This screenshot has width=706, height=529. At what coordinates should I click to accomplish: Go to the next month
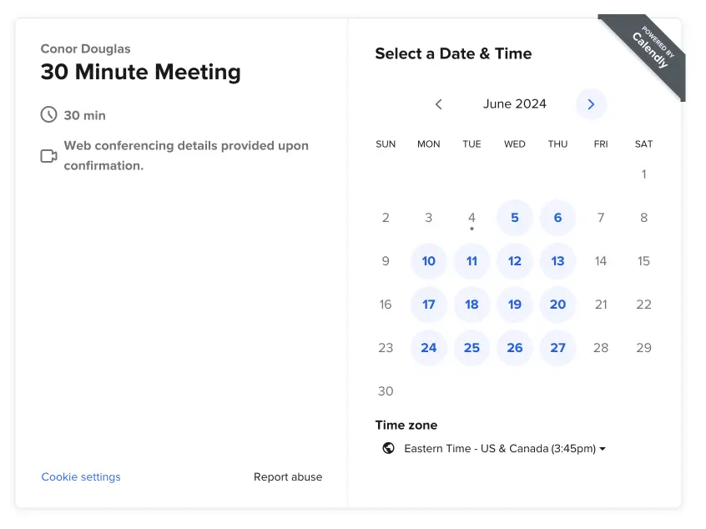[591, 104]
